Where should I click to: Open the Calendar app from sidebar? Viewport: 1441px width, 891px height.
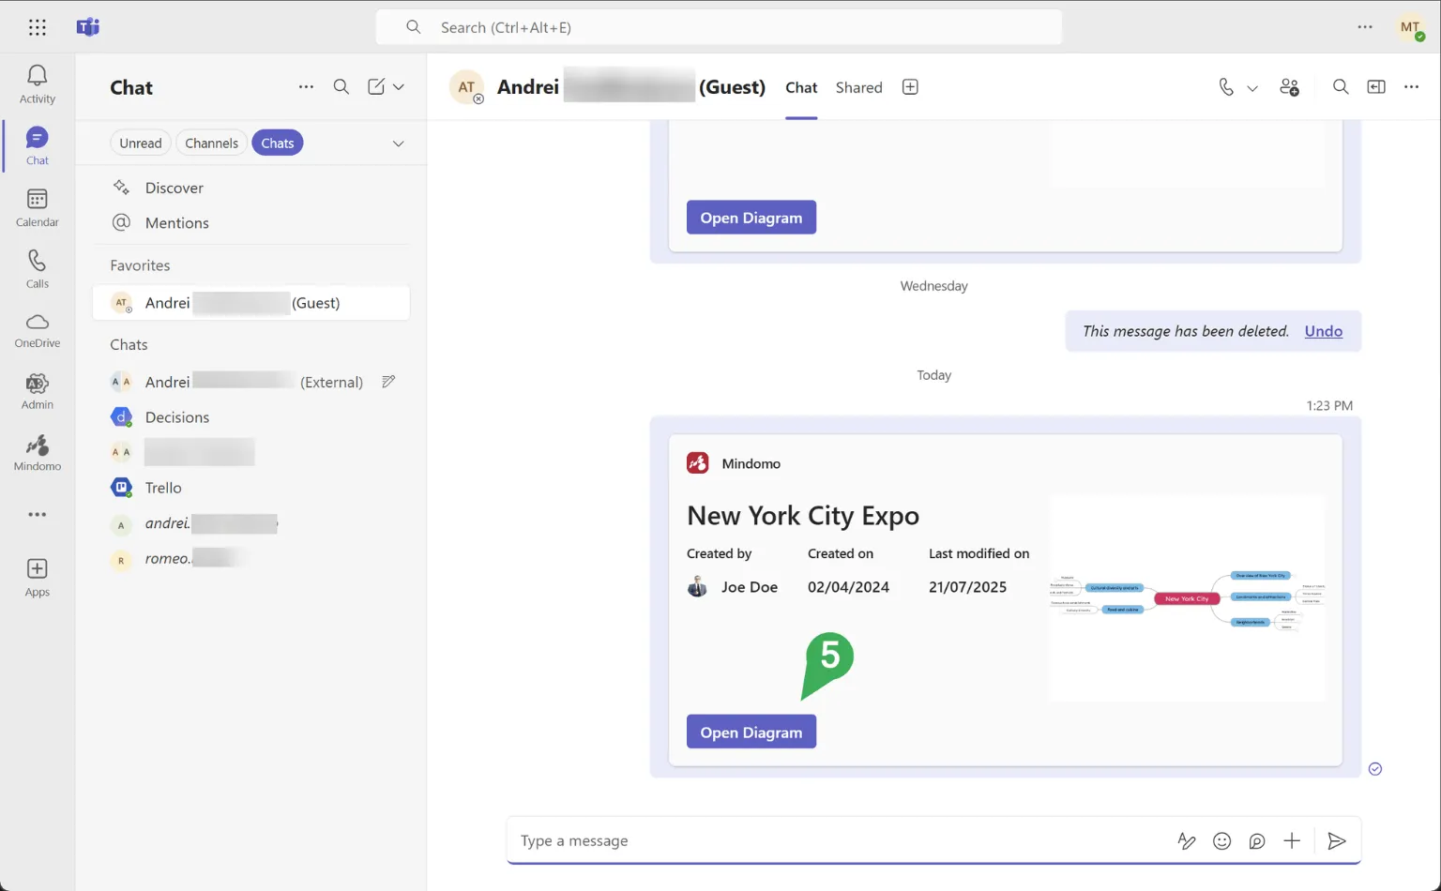38,207
